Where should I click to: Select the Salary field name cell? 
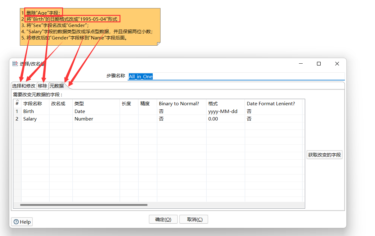(35, 119)
